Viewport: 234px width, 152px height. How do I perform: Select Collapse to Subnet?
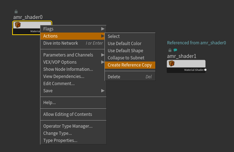point(126,58)
